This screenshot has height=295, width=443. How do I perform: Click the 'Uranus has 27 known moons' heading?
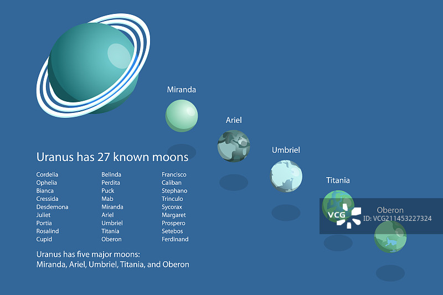pos(112,157)
